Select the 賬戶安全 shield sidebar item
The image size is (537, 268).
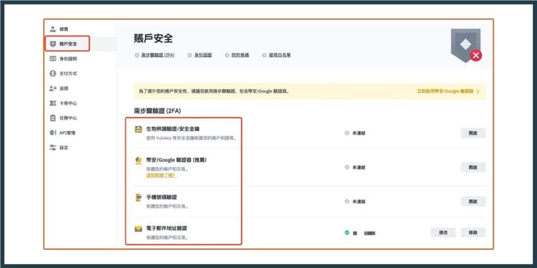(68, 44)
